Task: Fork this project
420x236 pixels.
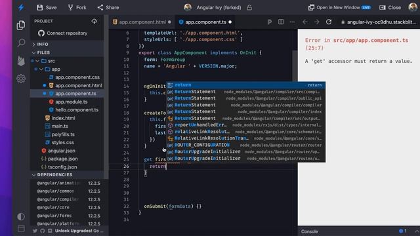Action: click(77, 7)
